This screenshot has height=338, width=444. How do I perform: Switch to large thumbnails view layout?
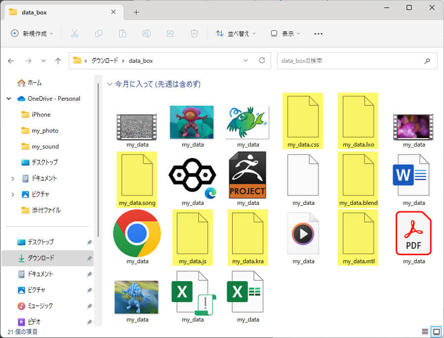(x=436, y=331)
